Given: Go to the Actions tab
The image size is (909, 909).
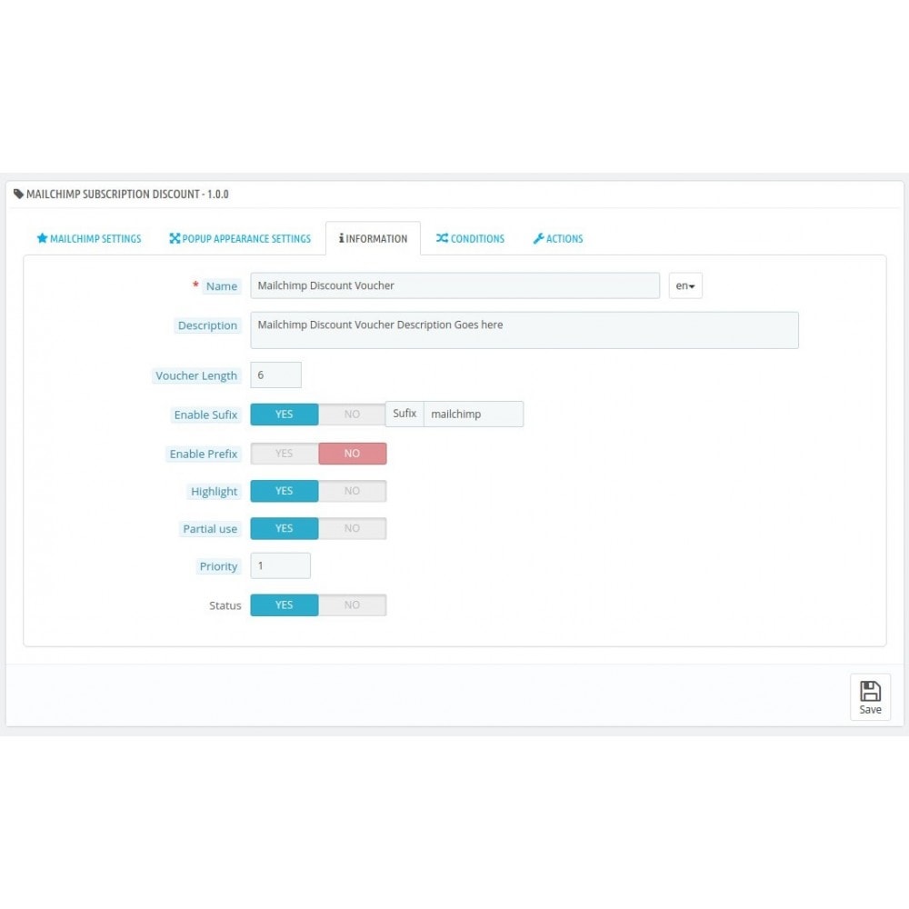Looking at the screenshot, I should [558, 238].
